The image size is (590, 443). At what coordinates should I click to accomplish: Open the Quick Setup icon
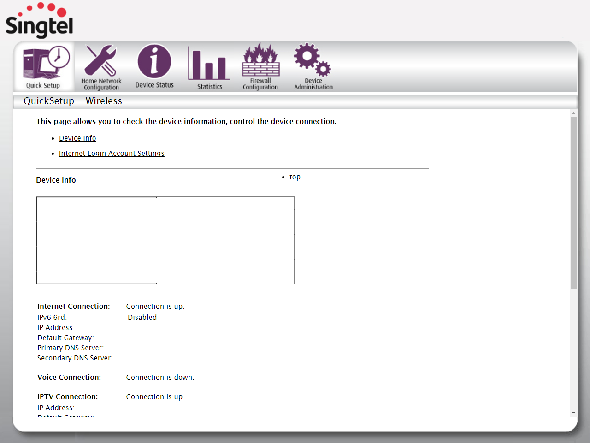coord(44,67)
